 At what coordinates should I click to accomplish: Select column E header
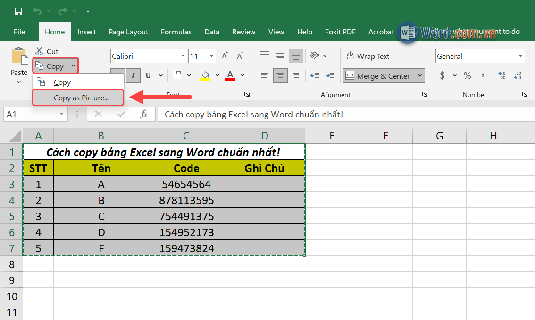pyautogui.click(x=332, y=136)
